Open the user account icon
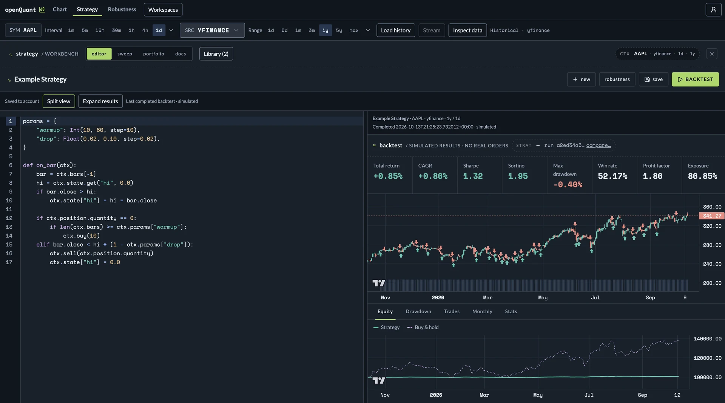 click(713, 9)
